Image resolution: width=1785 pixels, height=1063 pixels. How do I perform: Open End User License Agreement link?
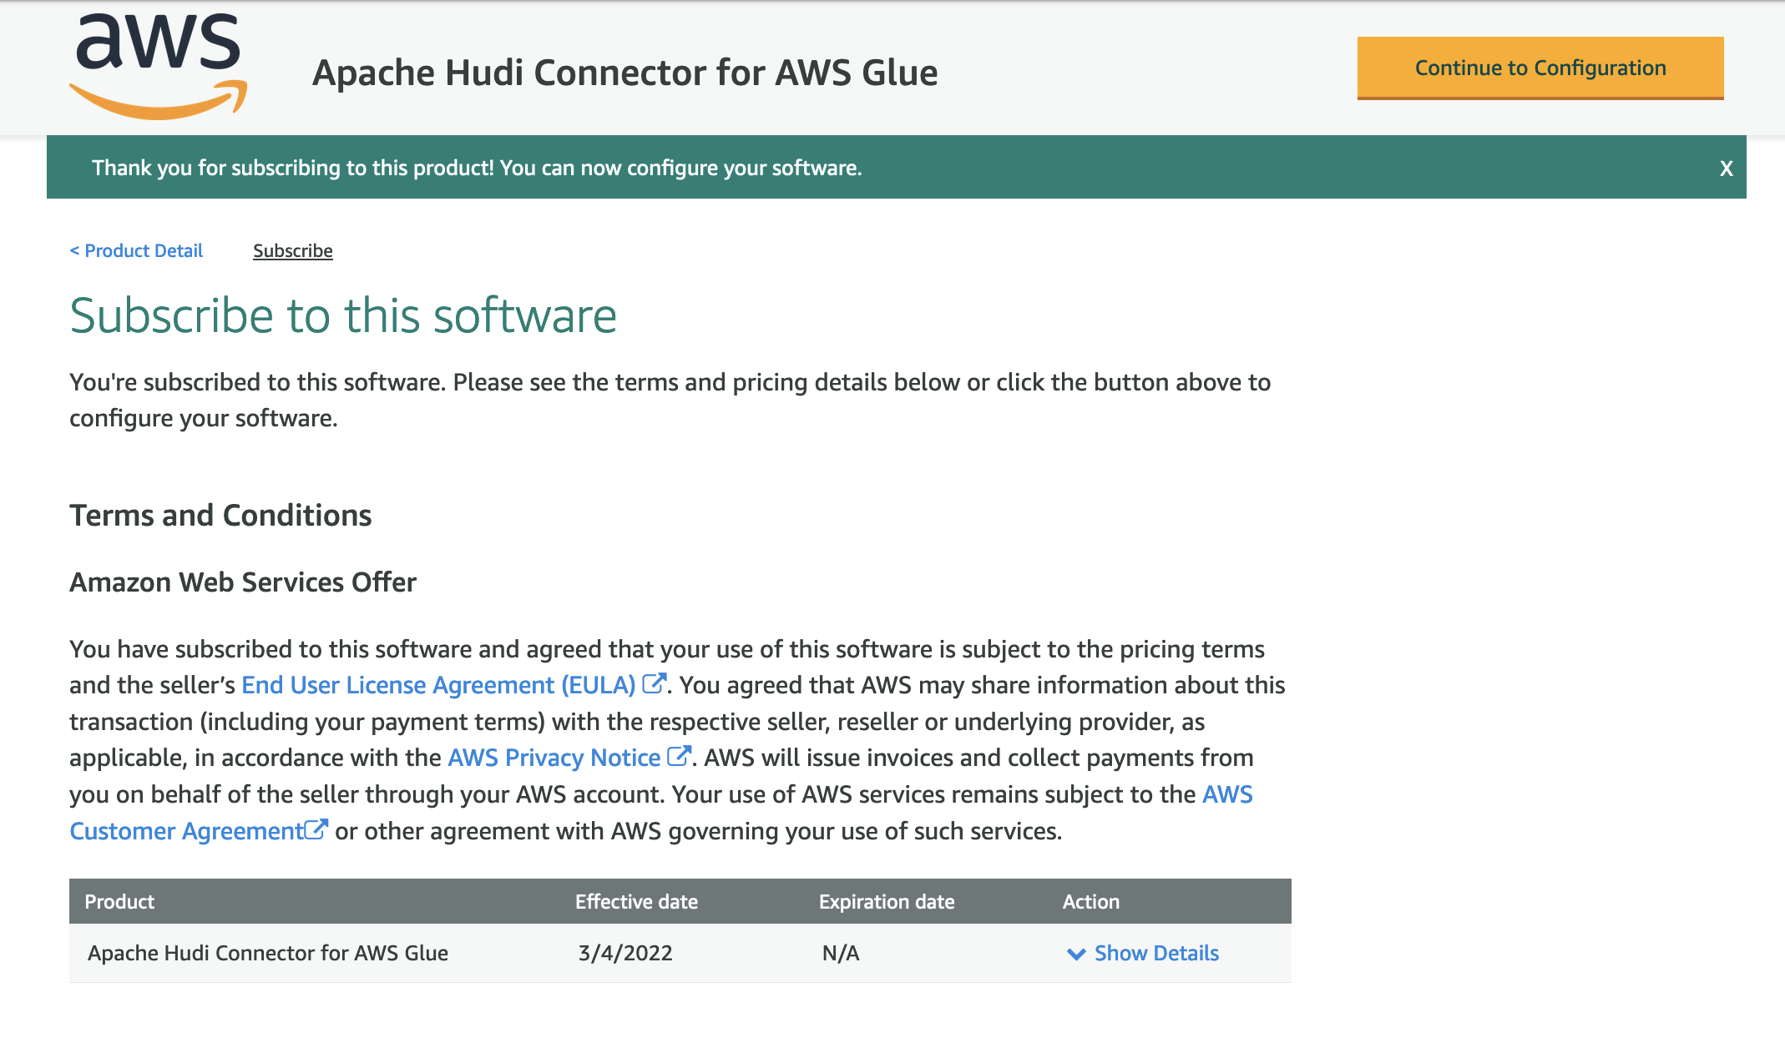pos(438,685)
